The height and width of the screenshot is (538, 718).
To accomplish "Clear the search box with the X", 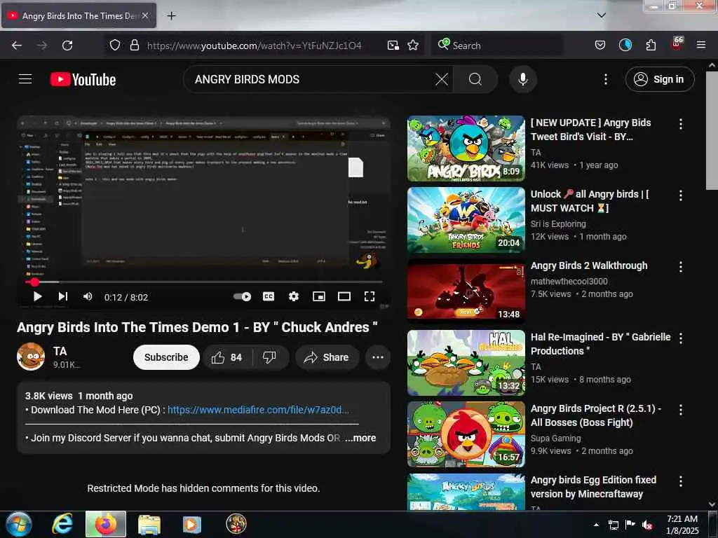I will tap(442, 79).
